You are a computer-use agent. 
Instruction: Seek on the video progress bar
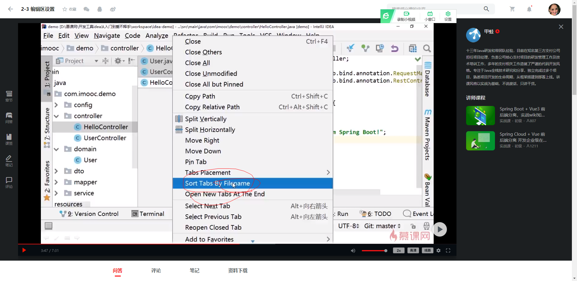(x=237, y=244)
